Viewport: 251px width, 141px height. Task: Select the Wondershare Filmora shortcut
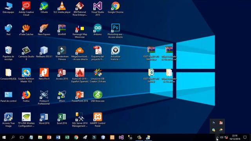(x=62, y=53)
